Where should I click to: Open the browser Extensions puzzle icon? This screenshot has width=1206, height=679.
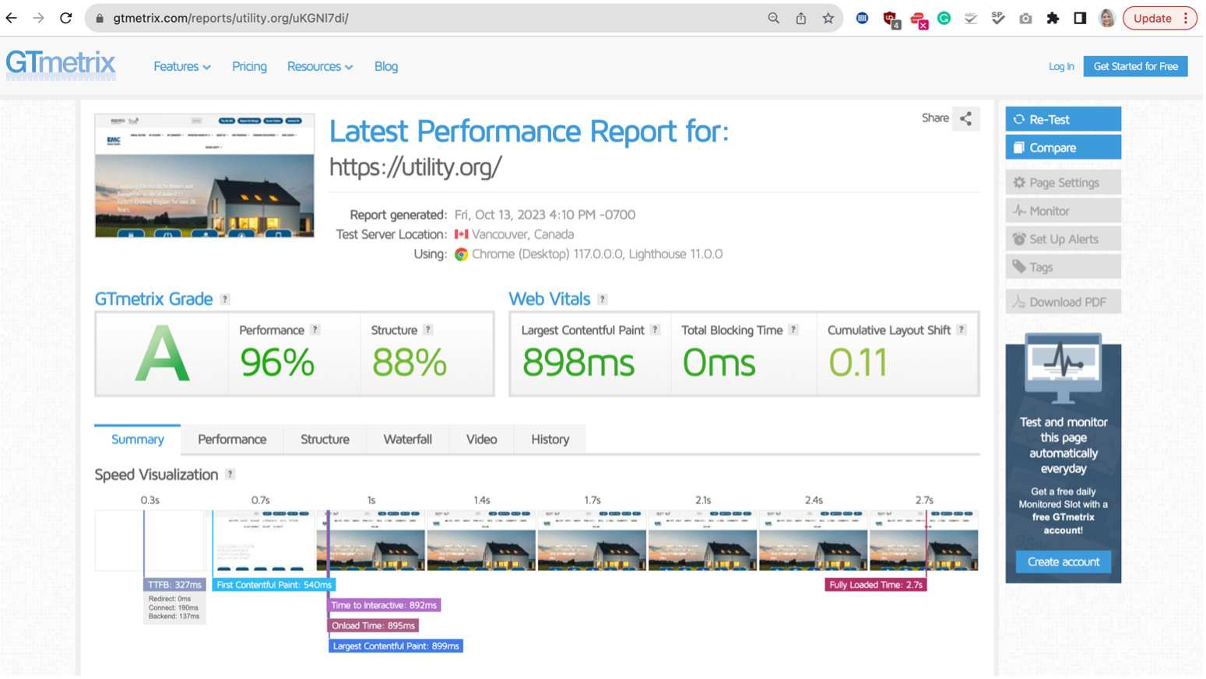[x=1053, y=18]
